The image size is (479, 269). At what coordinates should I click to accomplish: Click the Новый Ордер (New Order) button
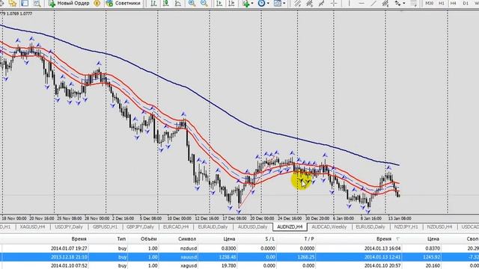click(x=69, y=3)
